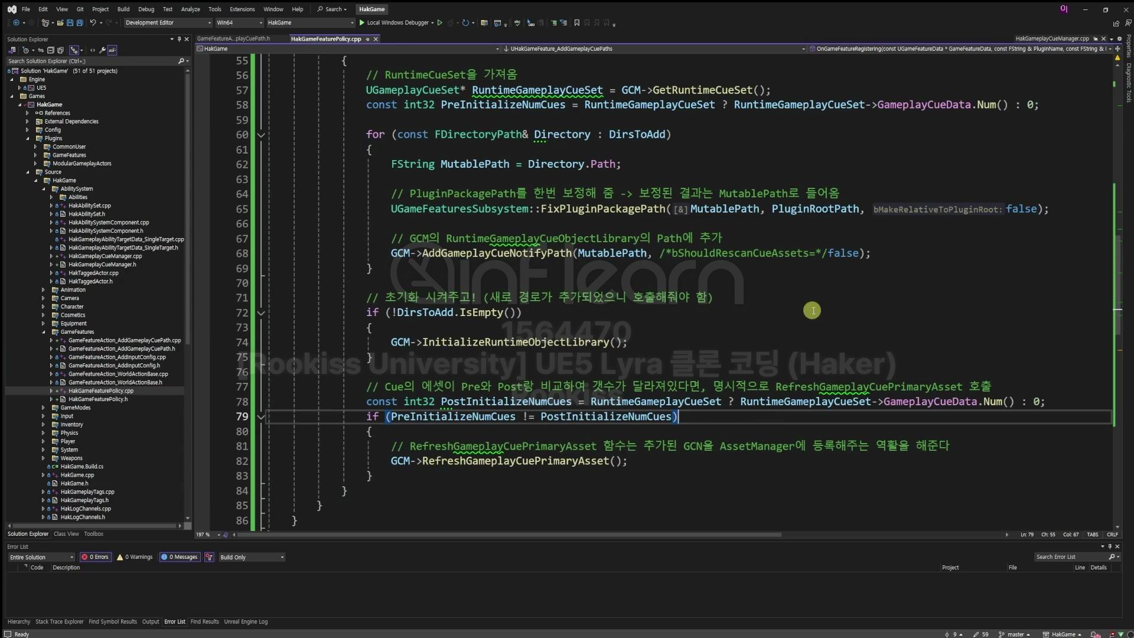Screen dimensions: 1134x638
Task: Click the editor horizontal scrollbar
Action: (x=508, y=535)
